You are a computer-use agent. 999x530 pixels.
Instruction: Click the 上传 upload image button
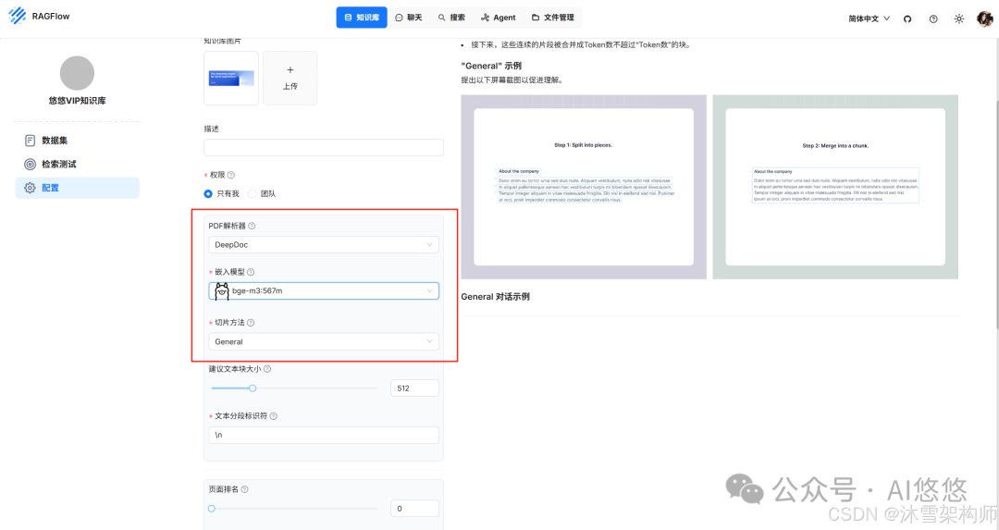(290, 78)
